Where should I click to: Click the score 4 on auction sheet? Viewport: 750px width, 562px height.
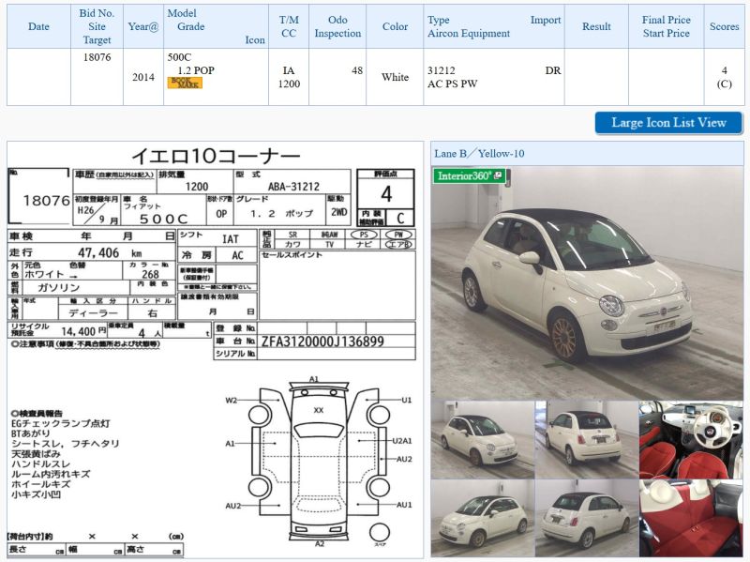pos(386,194)
